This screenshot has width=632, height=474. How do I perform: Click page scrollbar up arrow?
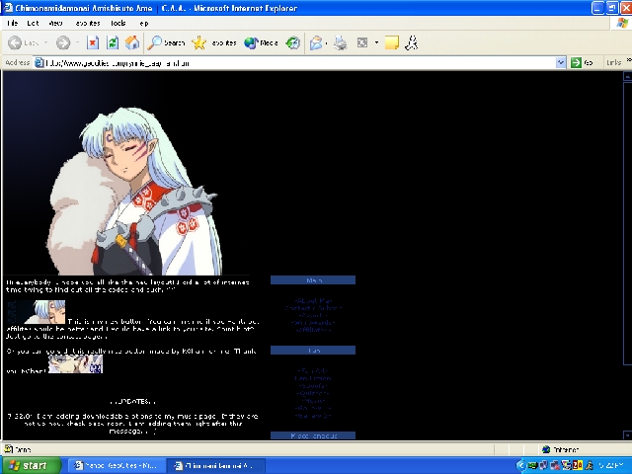(627, 76)
